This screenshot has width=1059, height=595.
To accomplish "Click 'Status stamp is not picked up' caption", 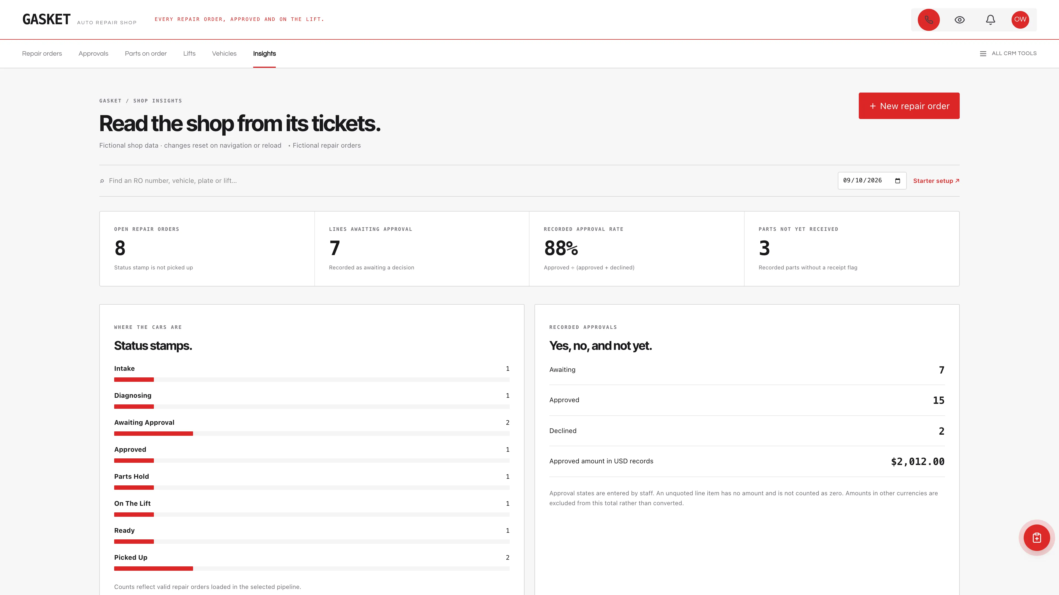I will [x=153, y=268].
